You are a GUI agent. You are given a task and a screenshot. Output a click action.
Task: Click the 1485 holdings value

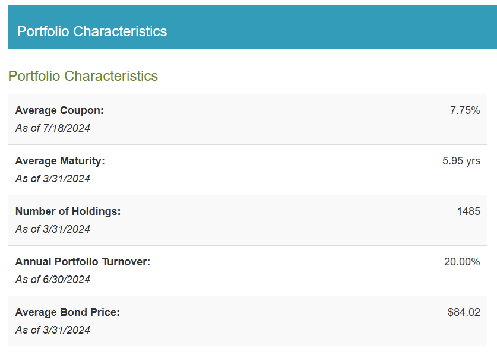[x=468, y=211]
